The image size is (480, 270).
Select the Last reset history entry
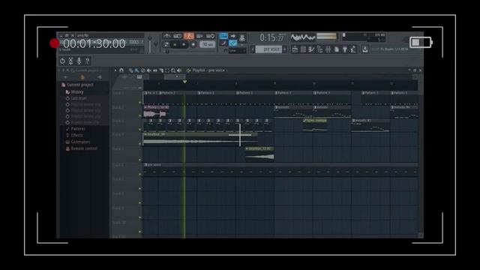coord(76,98)
